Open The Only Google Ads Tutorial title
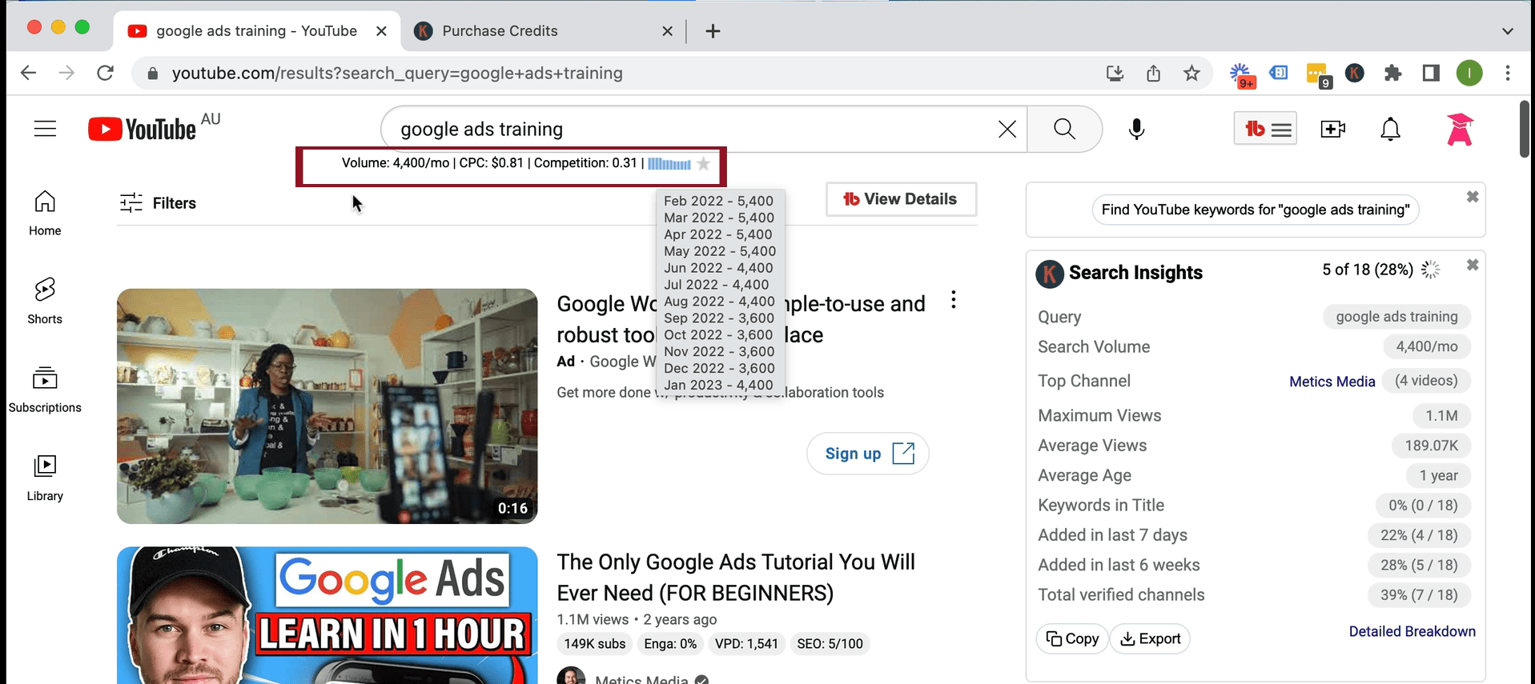Screen dimensions: 1535x684 (x=736, y=577)
